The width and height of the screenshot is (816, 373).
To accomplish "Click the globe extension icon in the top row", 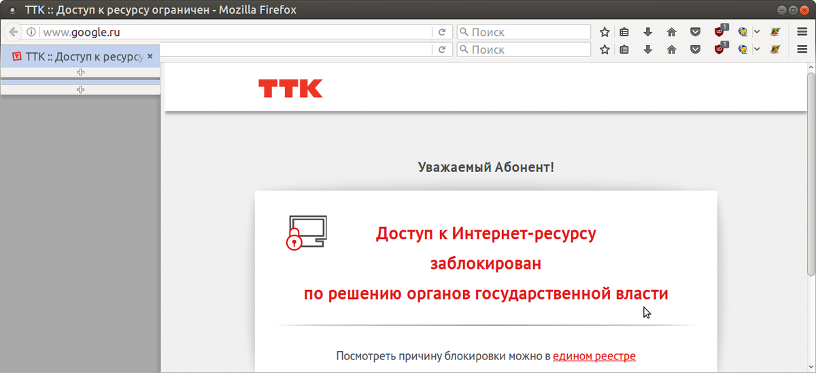I will pyautogui.click(x=743, y=32).
